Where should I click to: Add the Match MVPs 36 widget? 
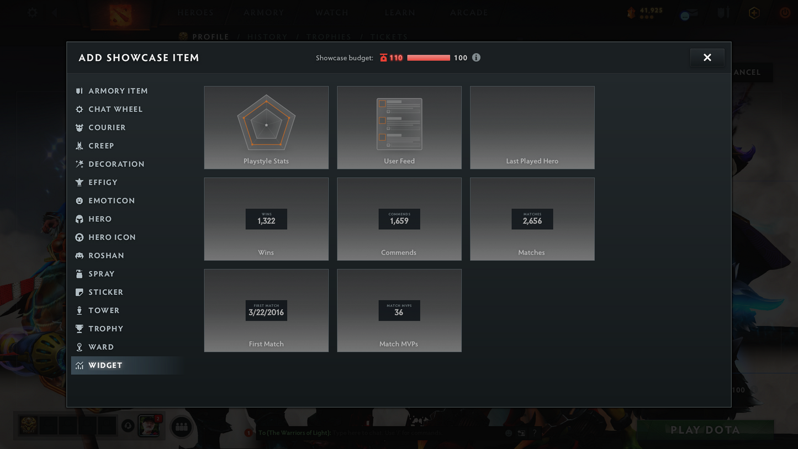coord(399,310)
